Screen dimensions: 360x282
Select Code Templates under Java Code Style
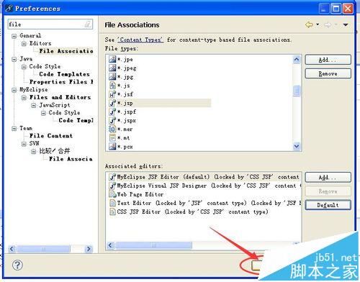tap(64, 74)
